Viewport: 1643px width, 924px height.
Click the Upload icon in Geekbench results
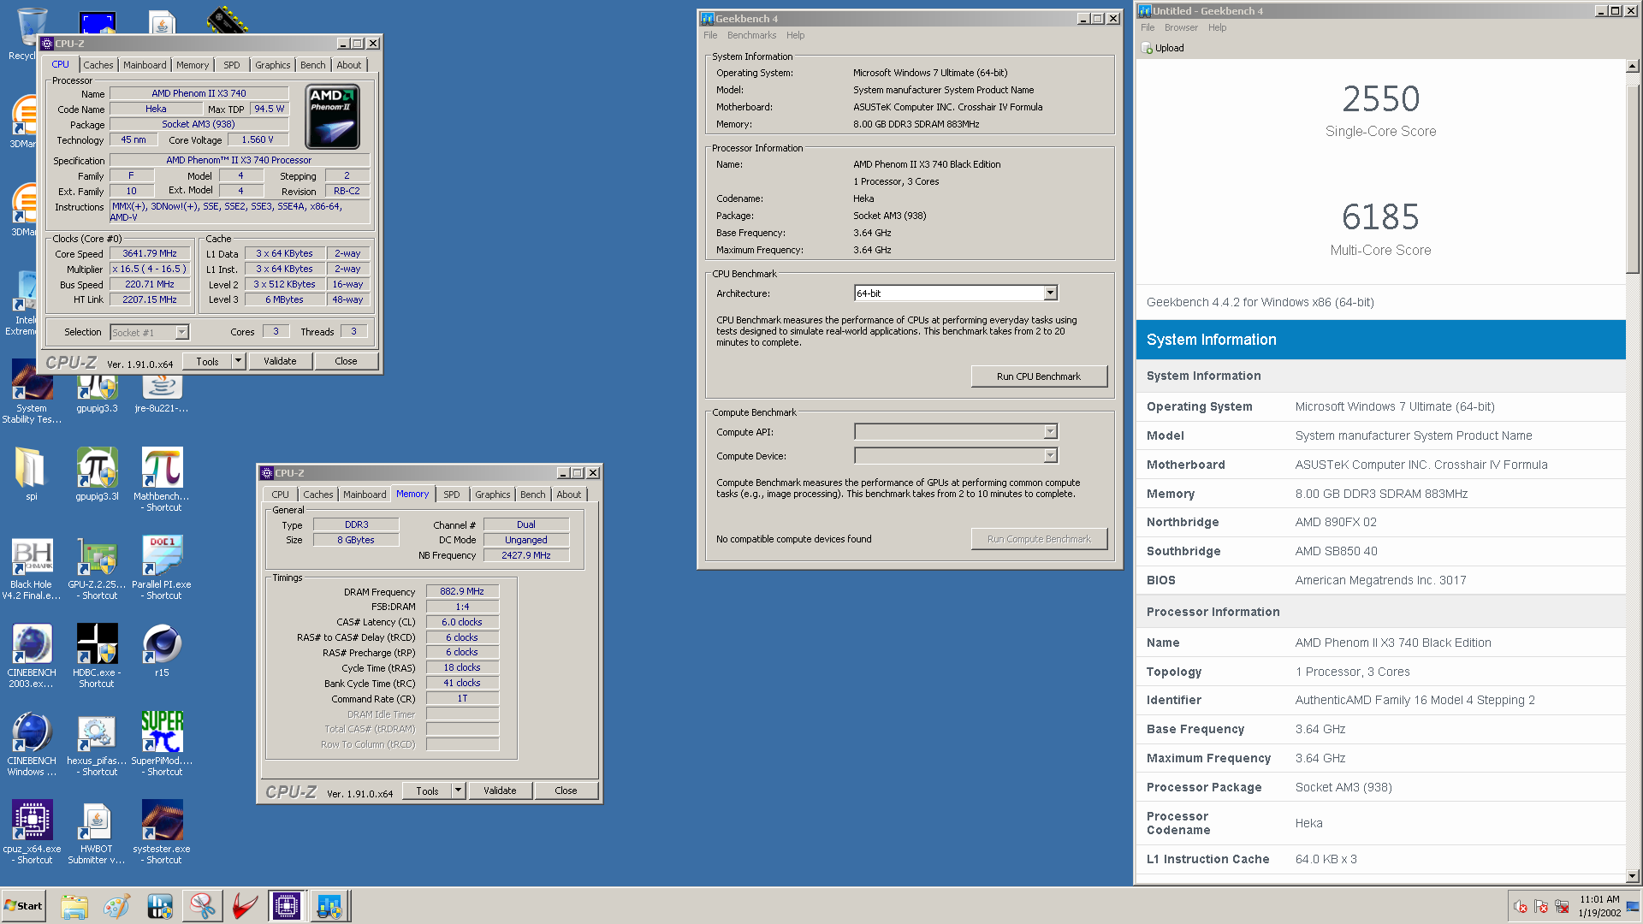pos(1148,49)
